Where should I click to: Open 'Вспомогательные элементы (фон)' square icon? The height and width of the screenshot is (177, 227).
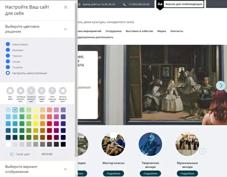pos(63,91)
